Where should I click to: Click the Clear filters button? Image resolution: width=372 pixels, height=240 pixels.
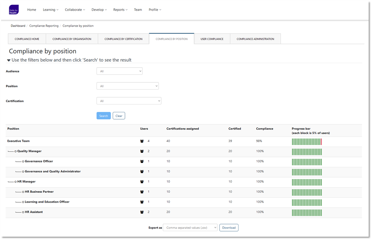click(x=119, y=116)
